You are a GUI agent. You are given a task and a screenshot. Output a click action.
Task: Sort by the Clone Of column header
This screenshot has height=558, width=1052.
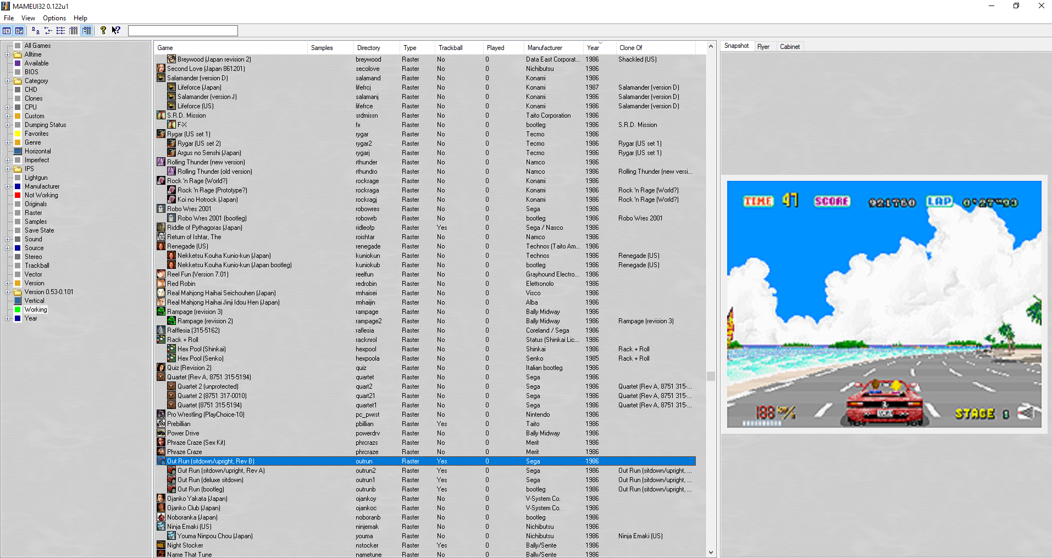655,48
